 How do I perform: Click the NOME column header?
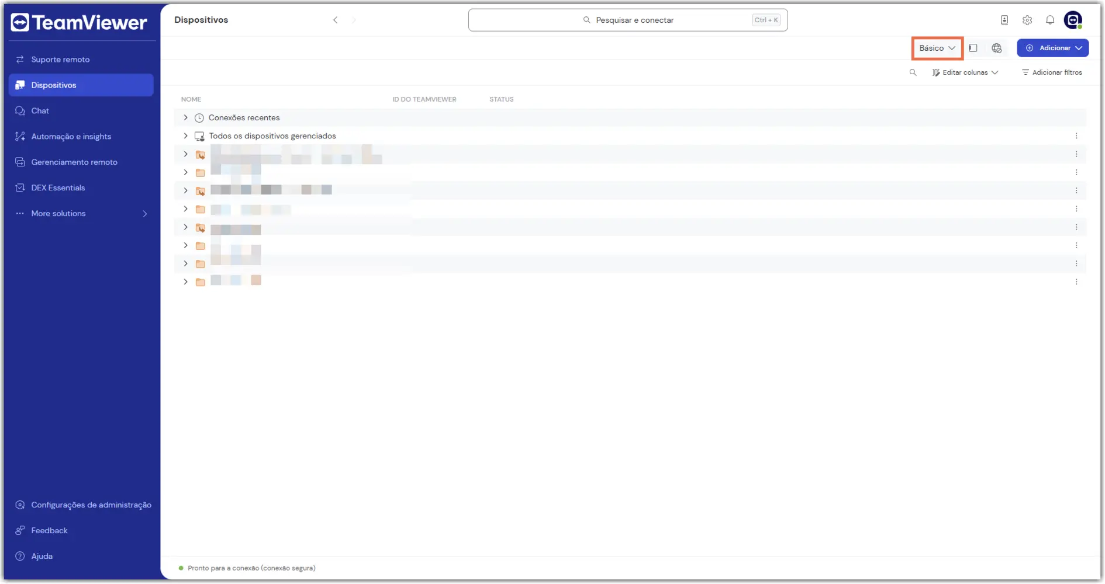point(191,99)
